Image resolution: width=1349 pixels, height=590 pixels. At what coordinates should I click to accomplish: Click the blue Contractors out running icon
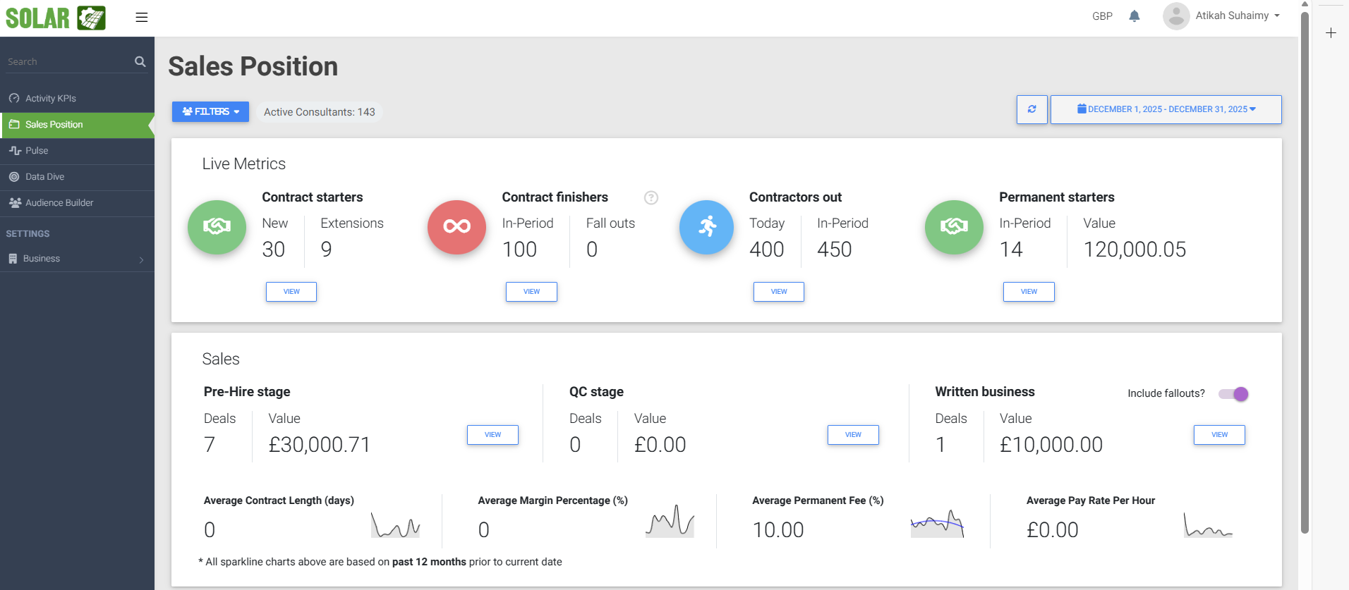coord(706,226)
